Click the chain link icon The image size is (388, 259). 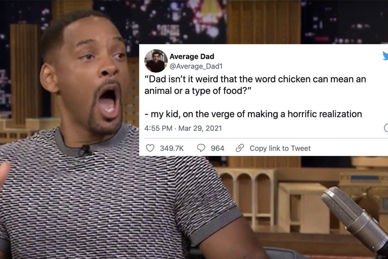240,148
